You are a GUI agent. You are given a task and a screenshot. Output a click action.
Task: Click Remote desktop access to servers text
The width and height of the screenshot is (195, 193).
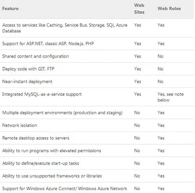36,138
